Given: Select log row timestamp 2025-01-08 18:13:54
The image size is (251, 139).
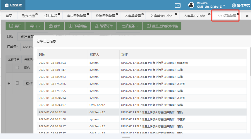Looking at the screenshot, I should pos(52,63).
